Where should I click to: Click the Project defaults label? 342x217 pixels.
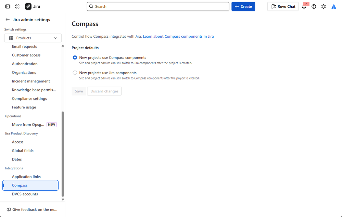(85, 48)
